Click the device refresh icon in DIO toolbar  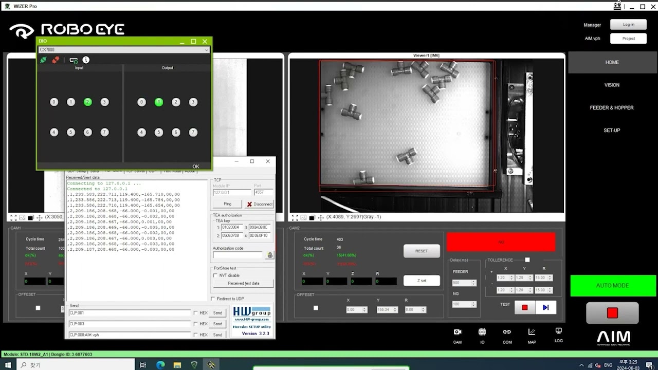pyautogui.click(x=74, y=60)
